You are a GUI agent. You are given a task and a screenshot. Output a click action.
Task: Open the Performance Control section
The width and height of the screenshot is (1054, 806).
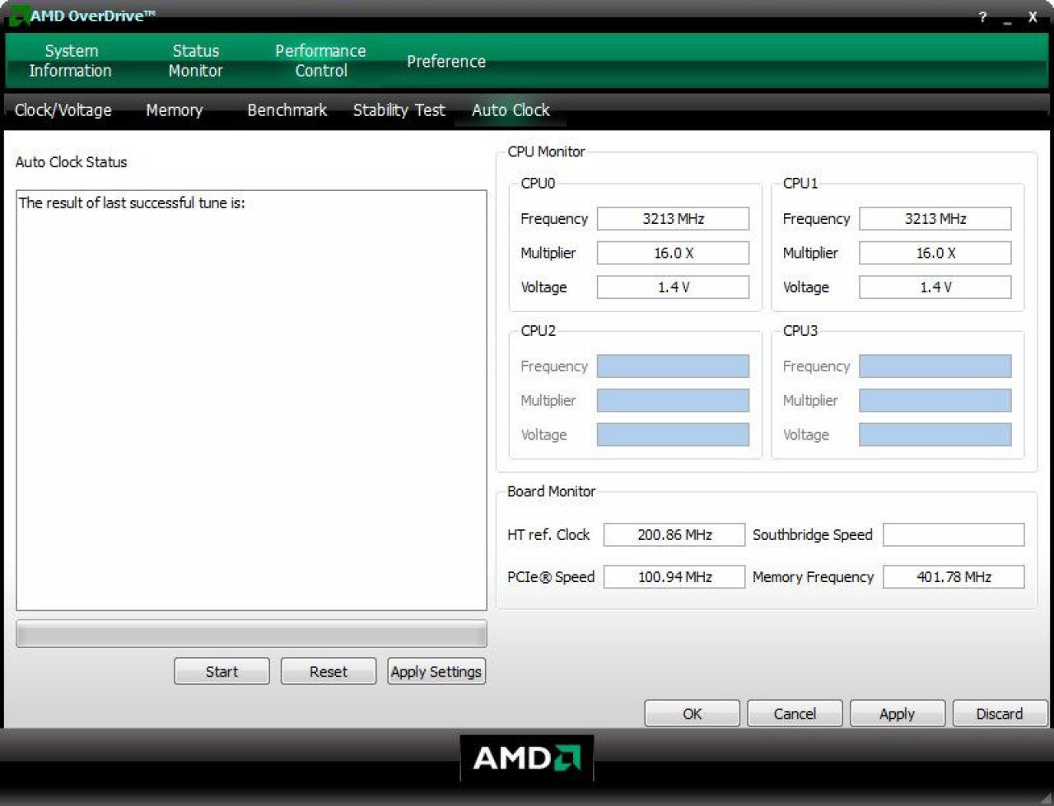[320, 61]
